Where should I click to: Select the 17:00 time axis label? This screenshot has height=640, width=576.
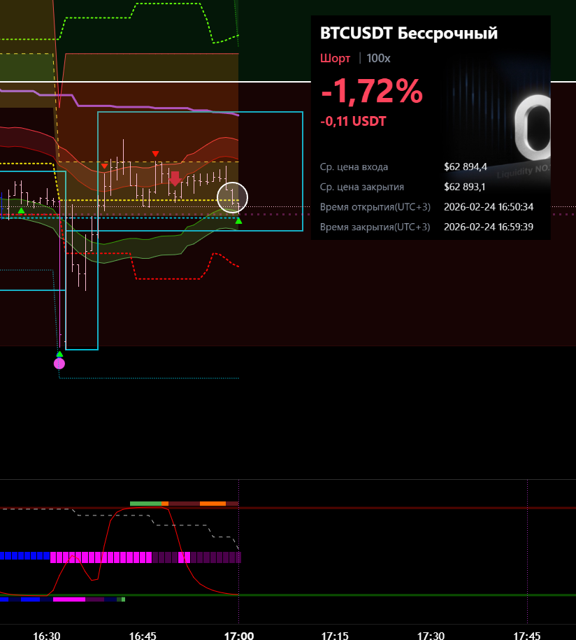[238, 636]
